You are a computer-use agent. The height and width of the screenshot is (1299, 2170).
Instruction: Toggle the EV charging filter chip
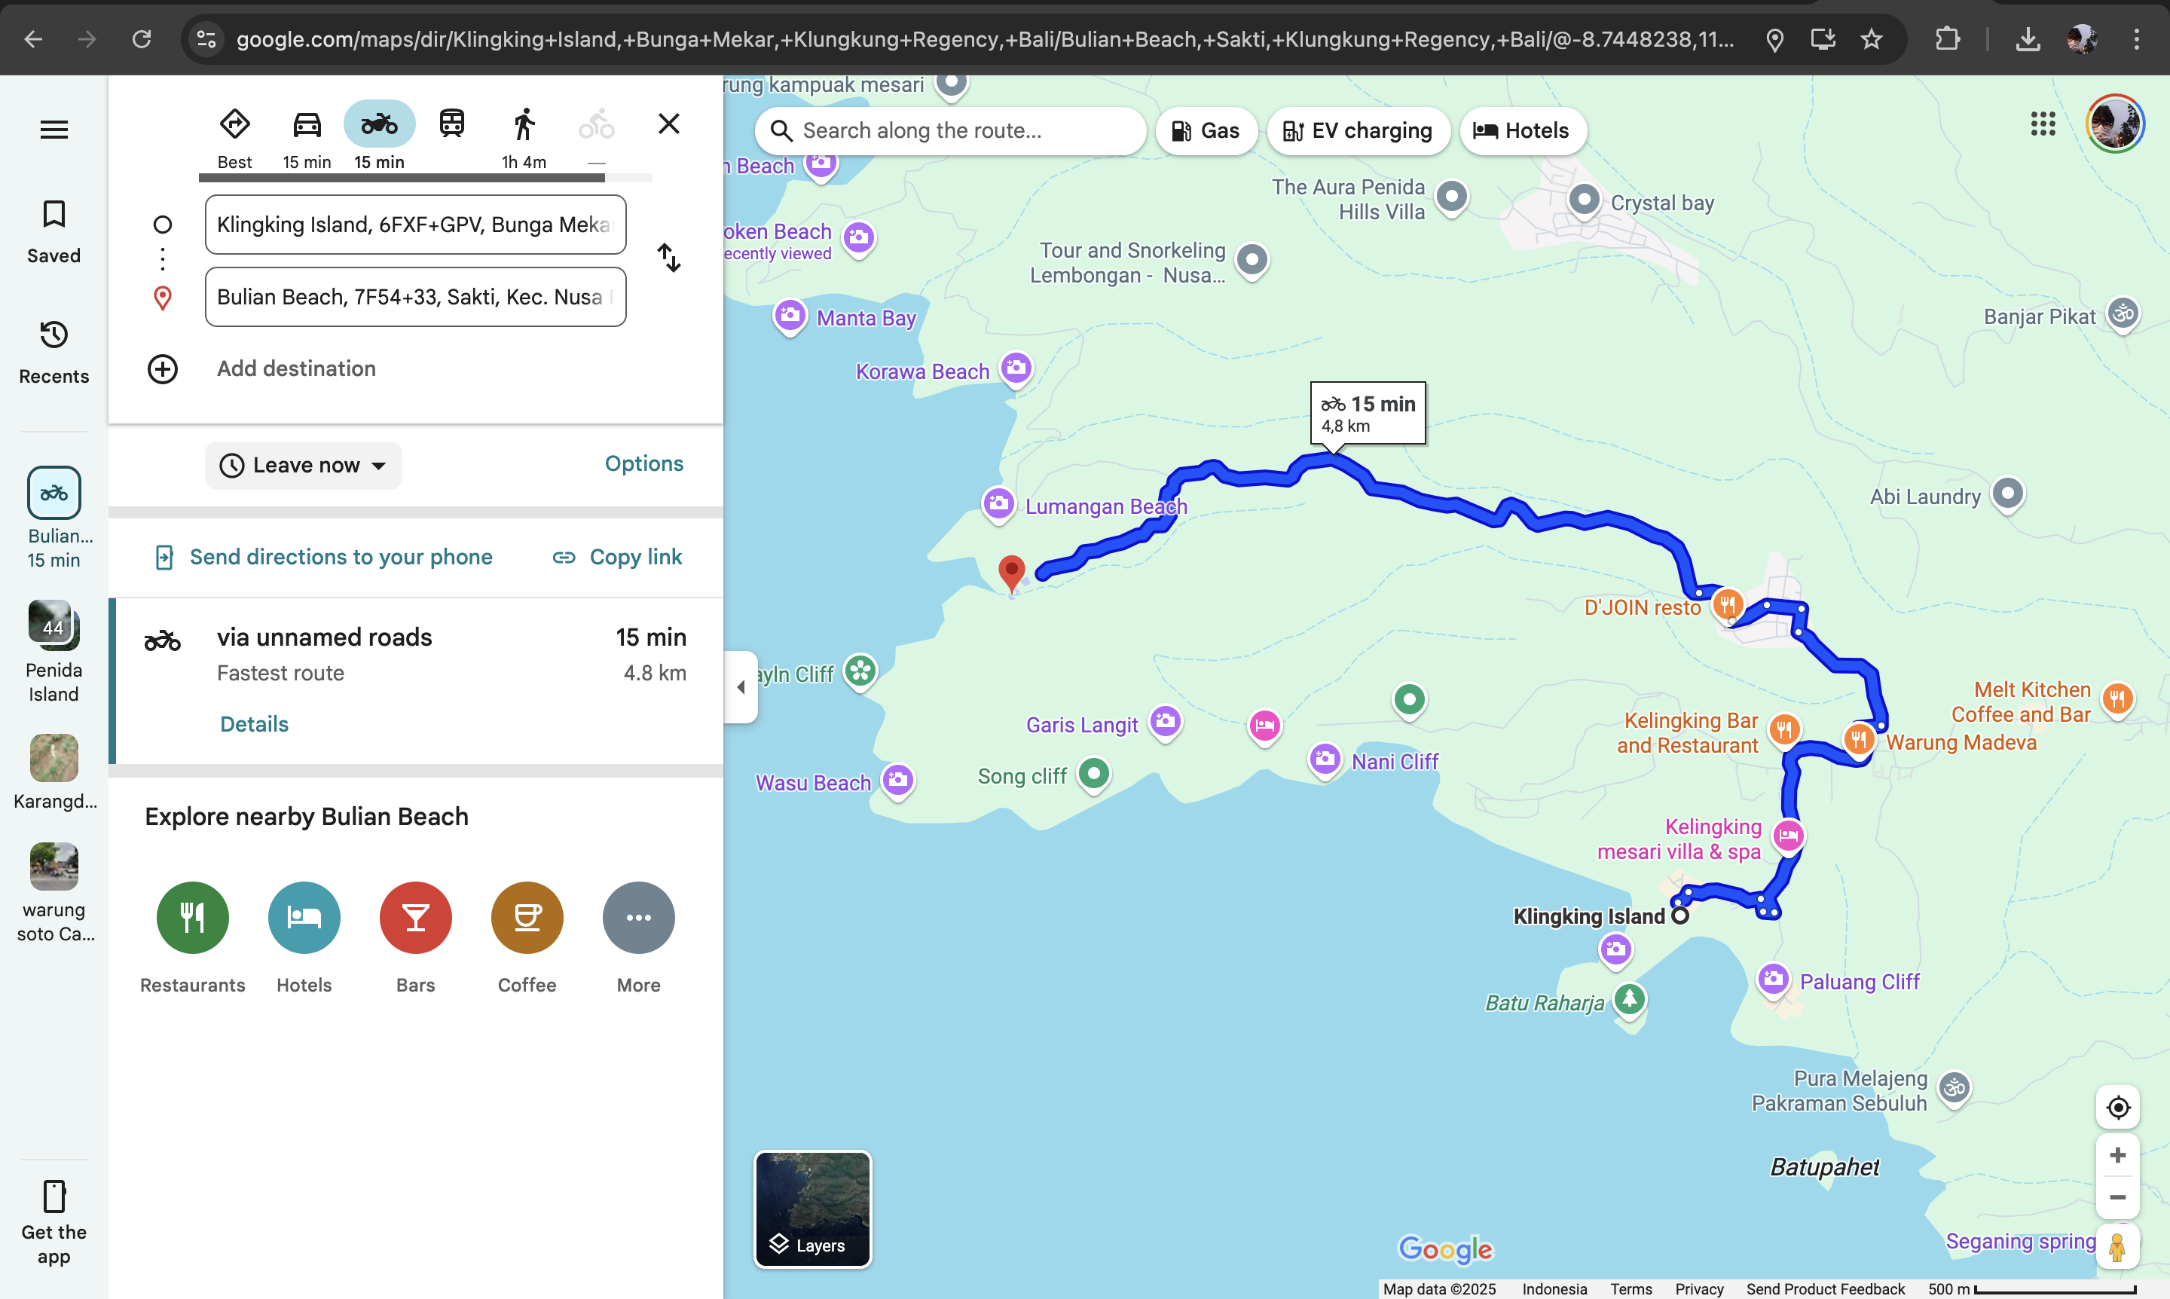pyautogui.click(x=1358, y=130)
